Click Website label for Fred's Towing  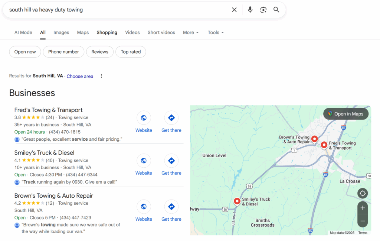[x=144, y=130]
